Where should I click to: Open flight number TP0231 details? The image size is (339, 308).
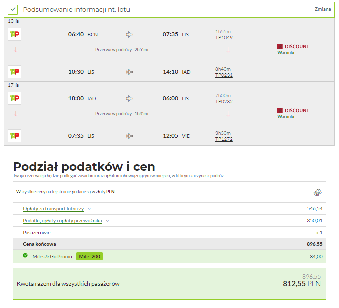(224, 75)
